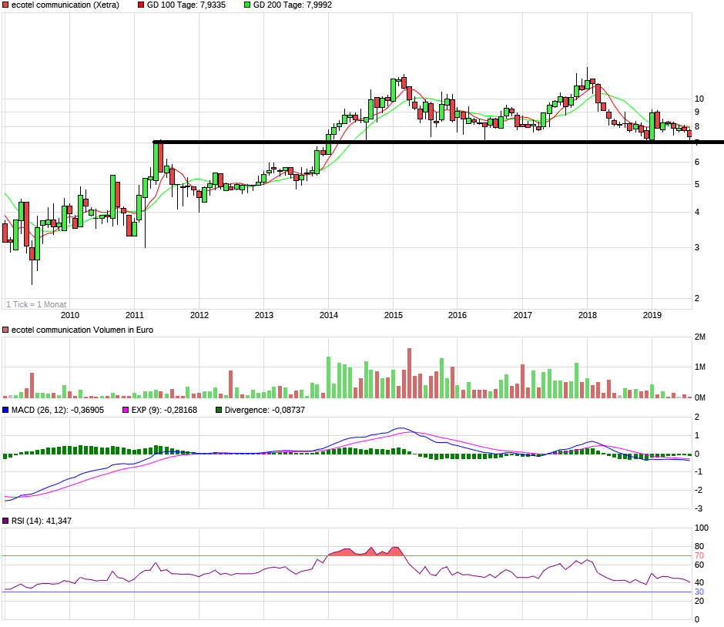Select the GD 100 Tage: 7,9335 label
The height and width of the screenshot is (627, 724).
pos(186,5)
